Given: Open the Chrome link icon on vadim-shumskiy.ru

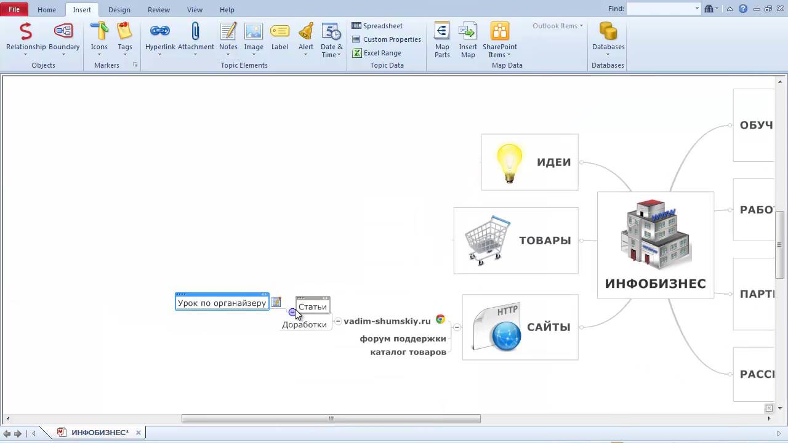Looking at the screenshot, I should tap(440, 319).
